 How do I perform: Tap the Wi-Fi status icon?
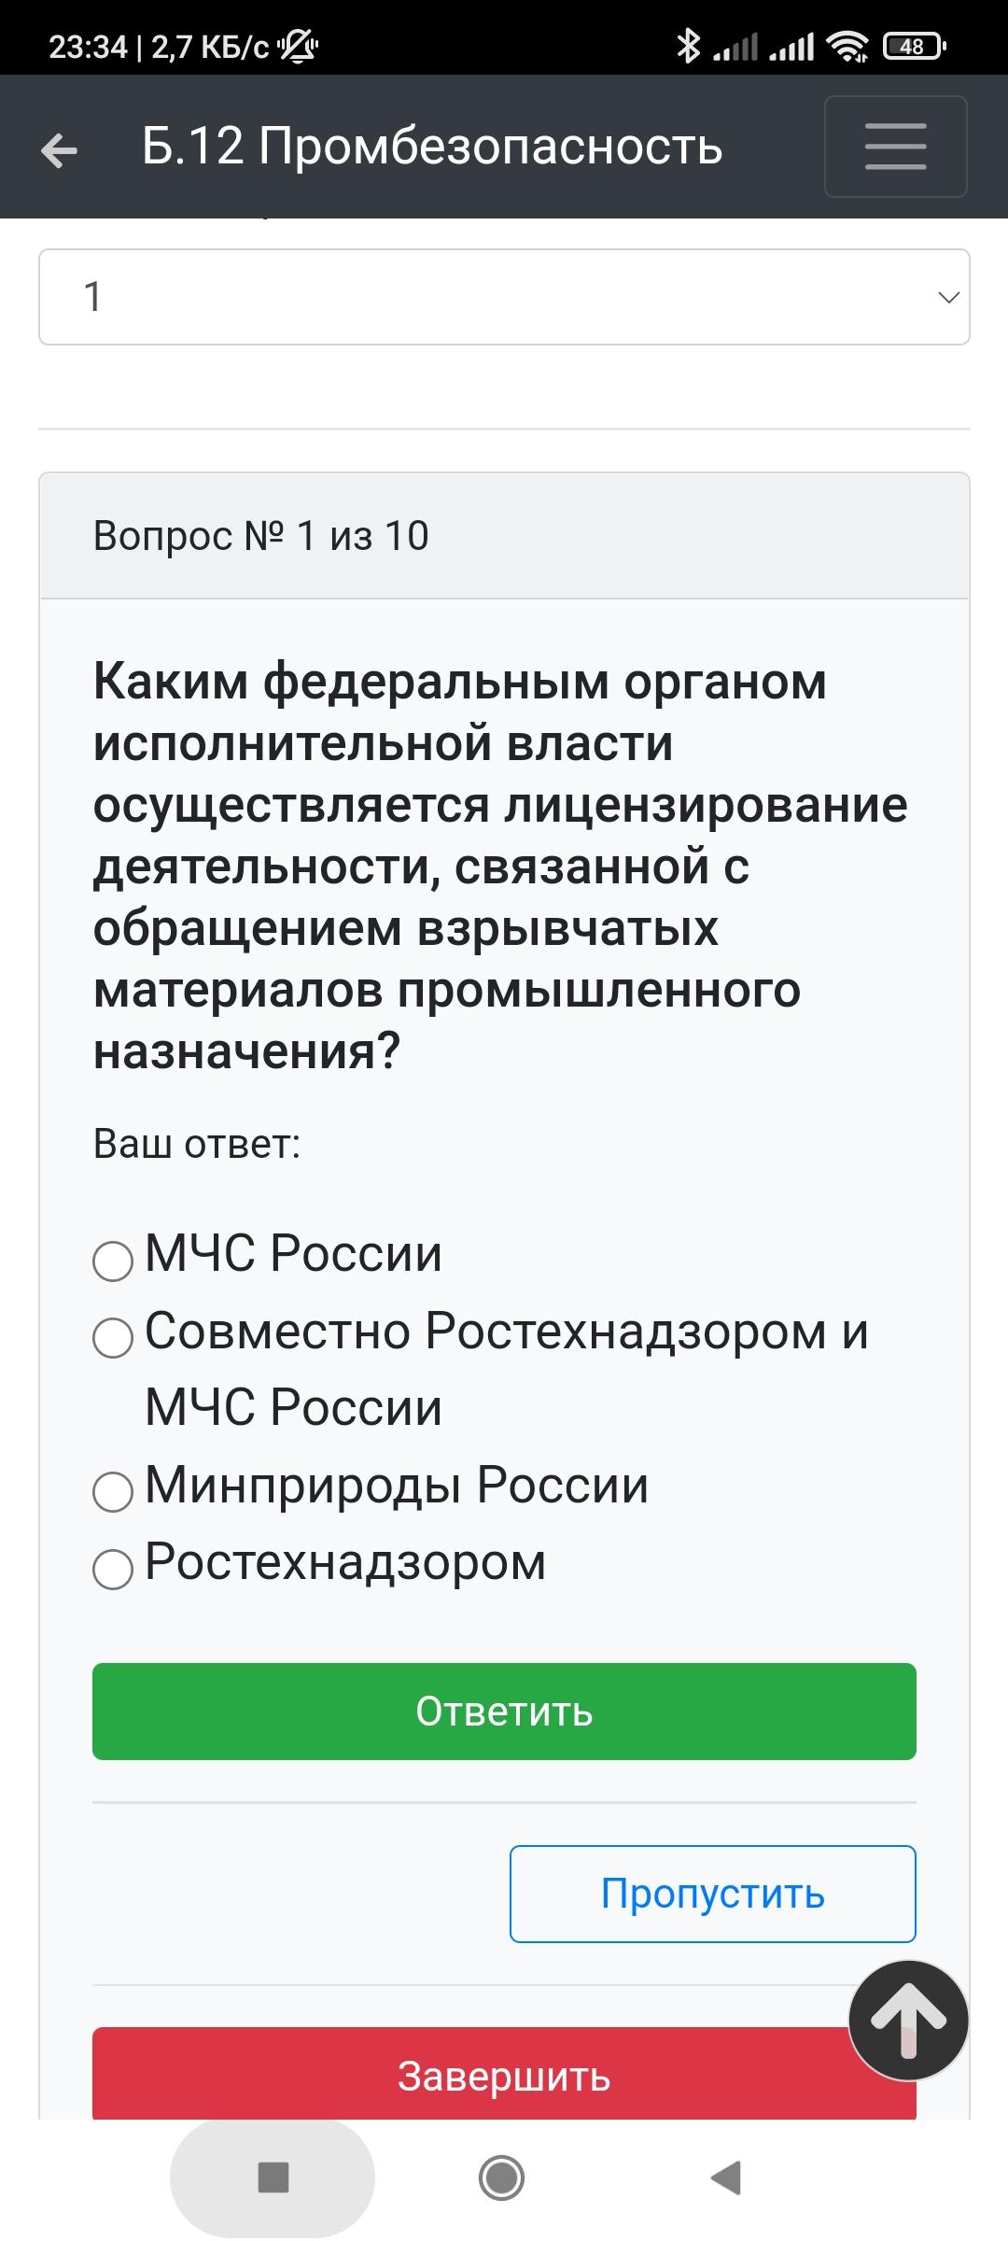(x=847, y=46)
